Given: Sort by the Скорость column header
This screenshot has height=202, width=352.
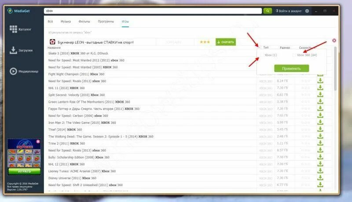Looking at the screenshot, I should click(x=305, y=47).
